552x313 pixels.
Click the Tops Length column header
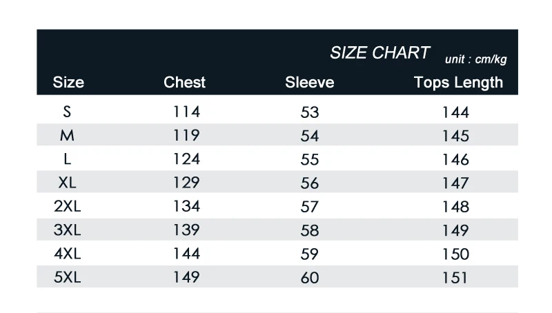click(458, 83)
